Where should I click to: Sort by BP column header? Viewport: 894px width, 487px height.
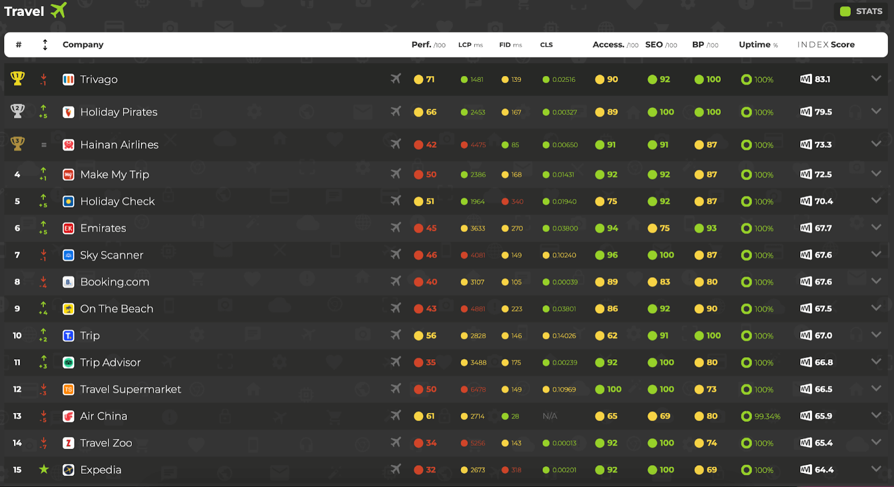coord(705,45)
